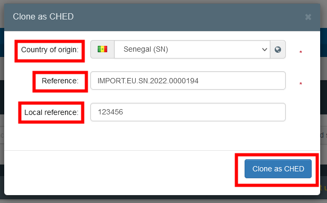Focus the Local reference input field
The height and width of the screenshot is (203, 327).
(188, 112)
